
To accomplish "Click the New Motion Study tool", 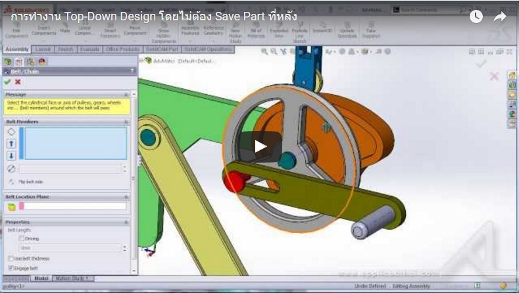I will pyautogui.click(x=235, y=33).
